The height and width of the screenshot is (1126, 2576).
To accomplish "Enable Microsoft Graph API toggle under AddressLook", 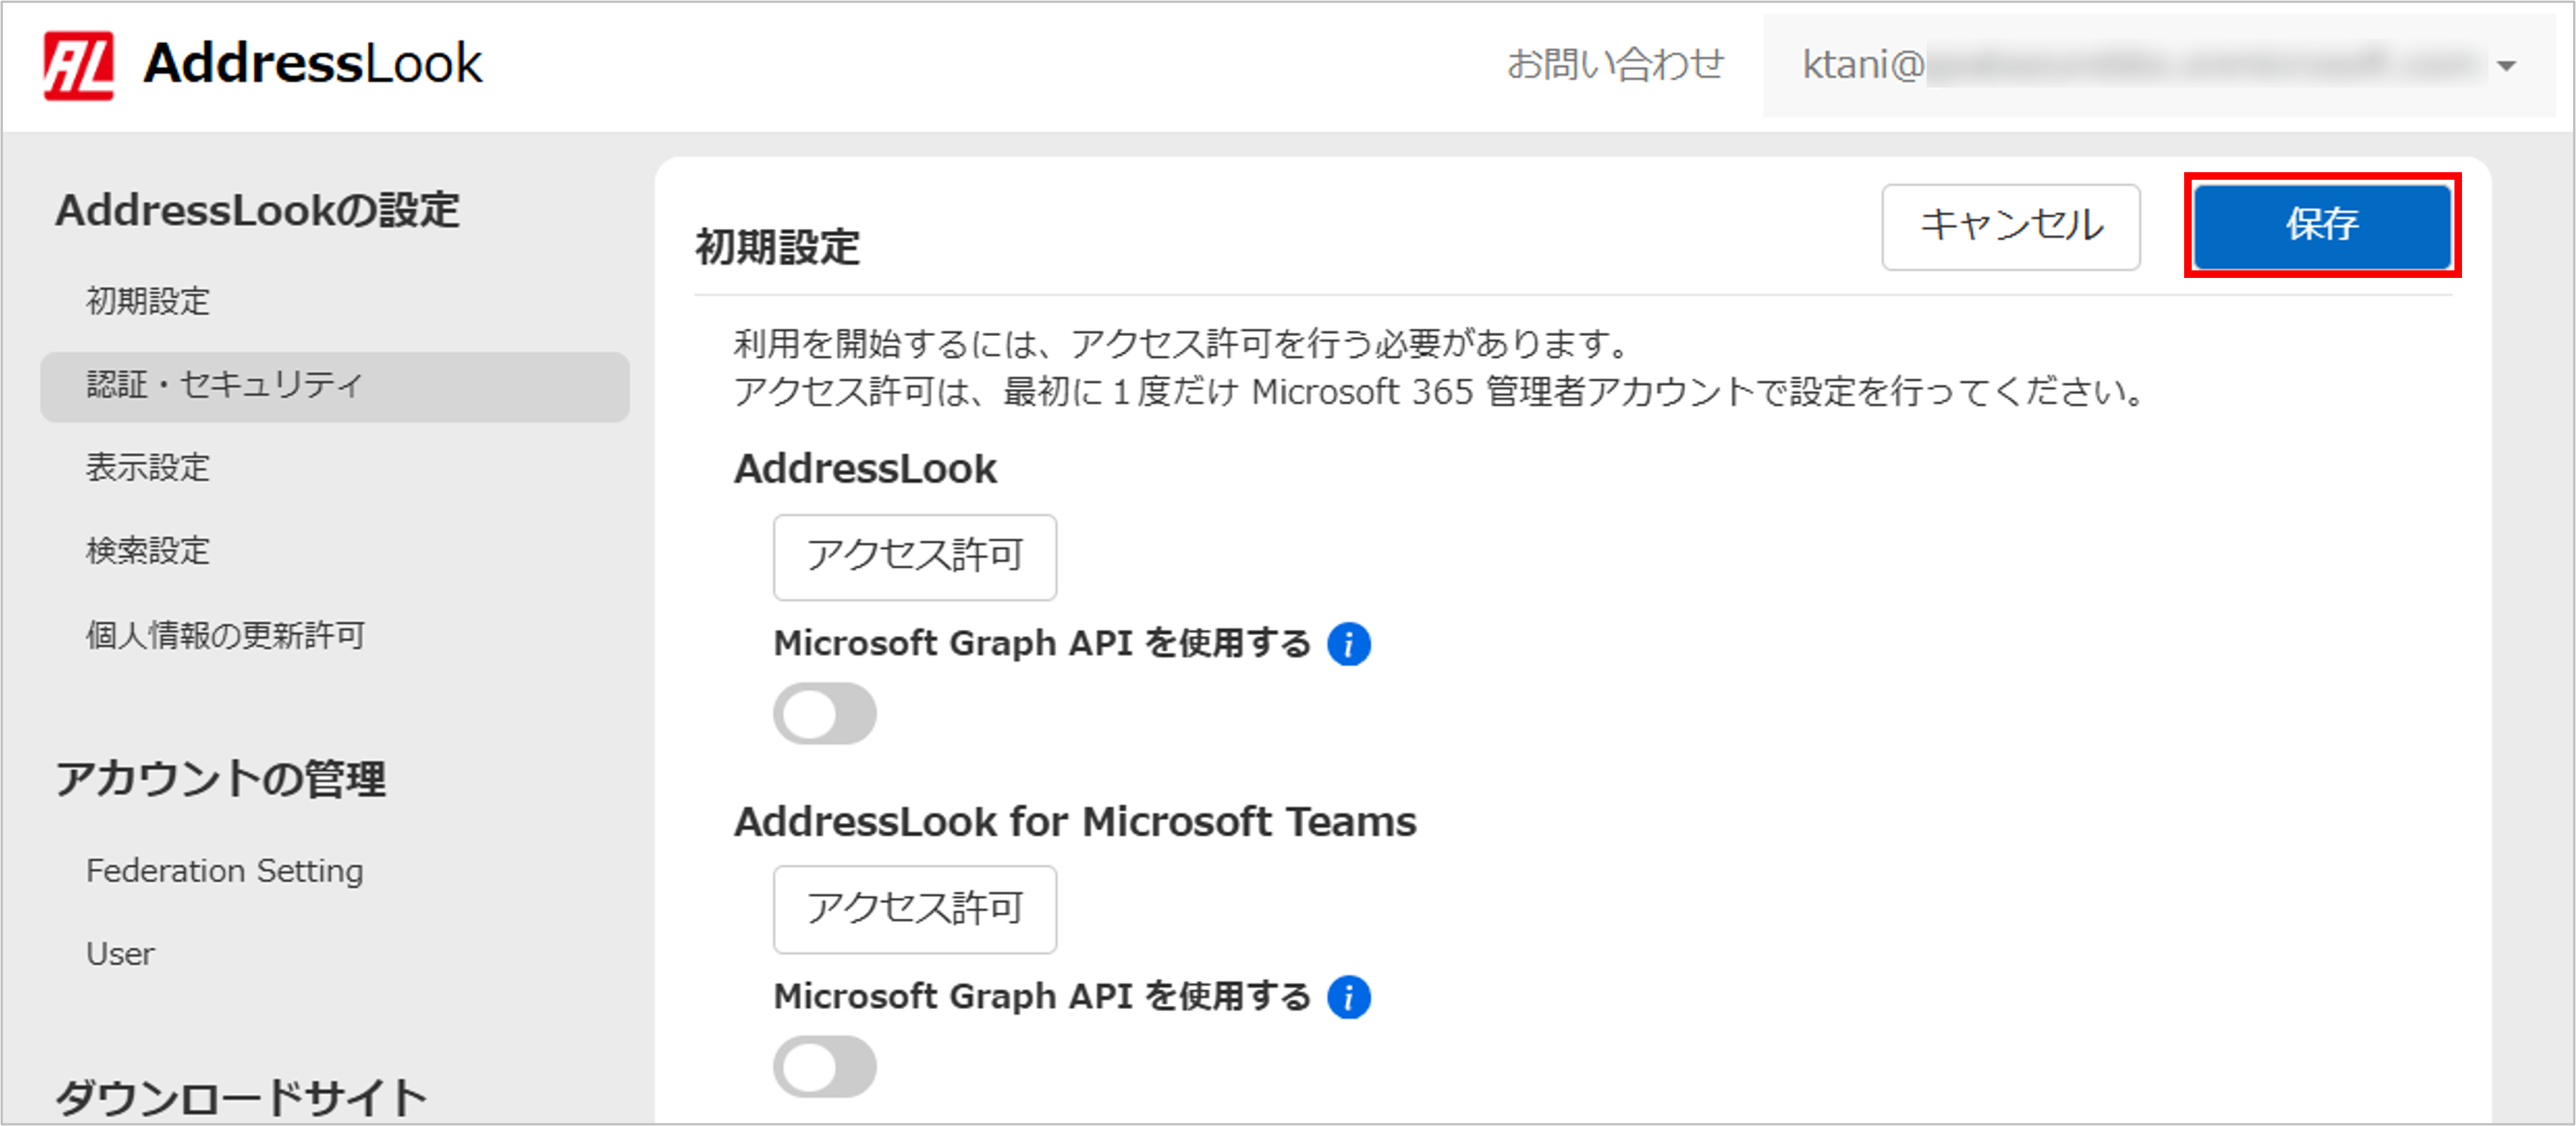I will (x=824, y=714).
